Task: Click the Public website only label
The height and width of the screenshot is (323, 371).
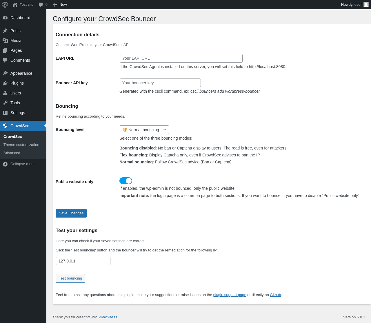Action: click(x=74, y=182)
